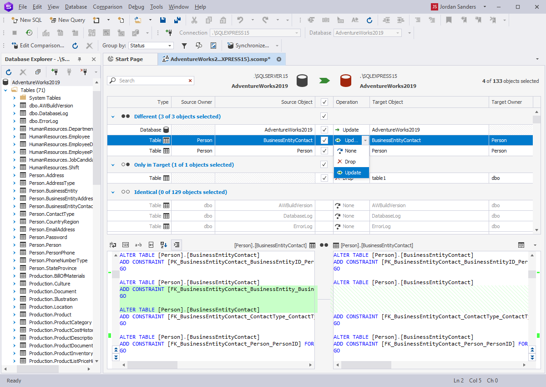546x387 pixels.
Task: Click the Save file icon
Action: tap(163, 20)
